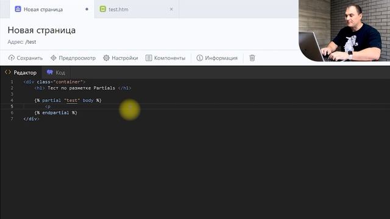Delete the page with trash icon

click(x=252, y=58)
